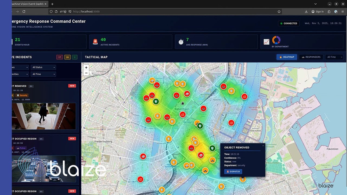Click the Tactical Map heading
Viewport: 347px width, 195px height.
96,57
